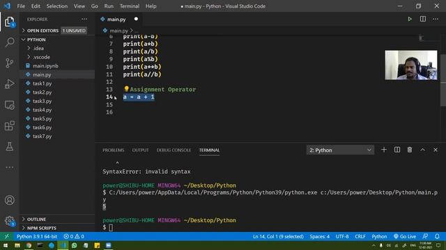Split the terminal panel
The width and height of the screenshot is (446, 250).
(x=397, y=150)
